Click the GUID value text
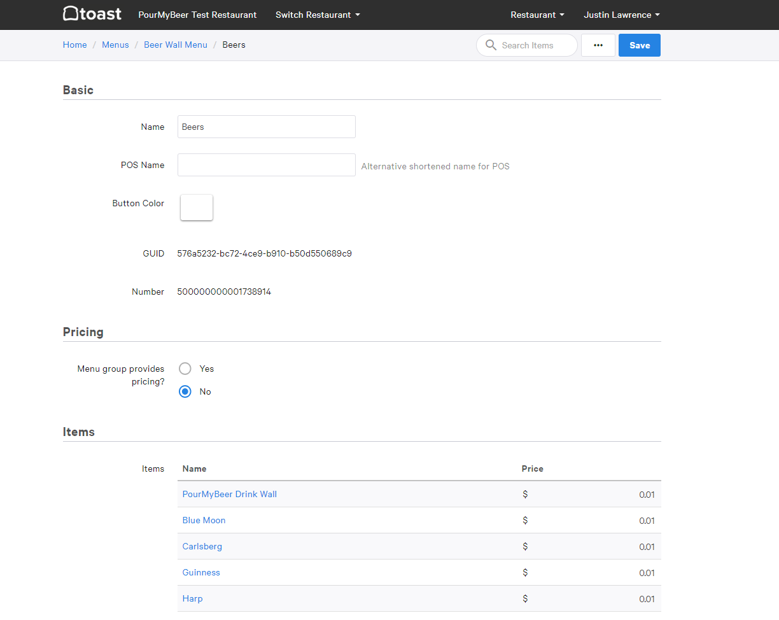This screenshot has height=620, width=779. 264,253
